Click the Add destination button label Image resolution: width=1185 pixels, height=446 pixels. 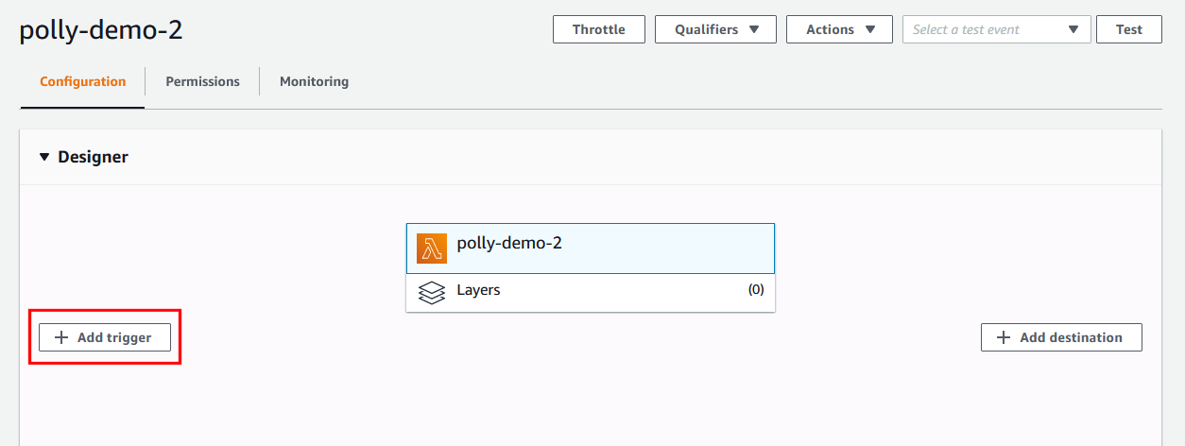[1071, 337]
